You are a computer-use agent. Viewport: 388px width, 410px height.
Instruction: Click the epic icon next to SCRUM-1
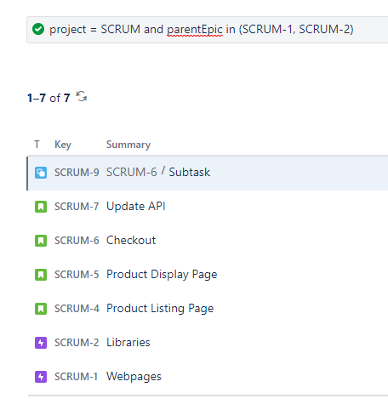(41, 377)
